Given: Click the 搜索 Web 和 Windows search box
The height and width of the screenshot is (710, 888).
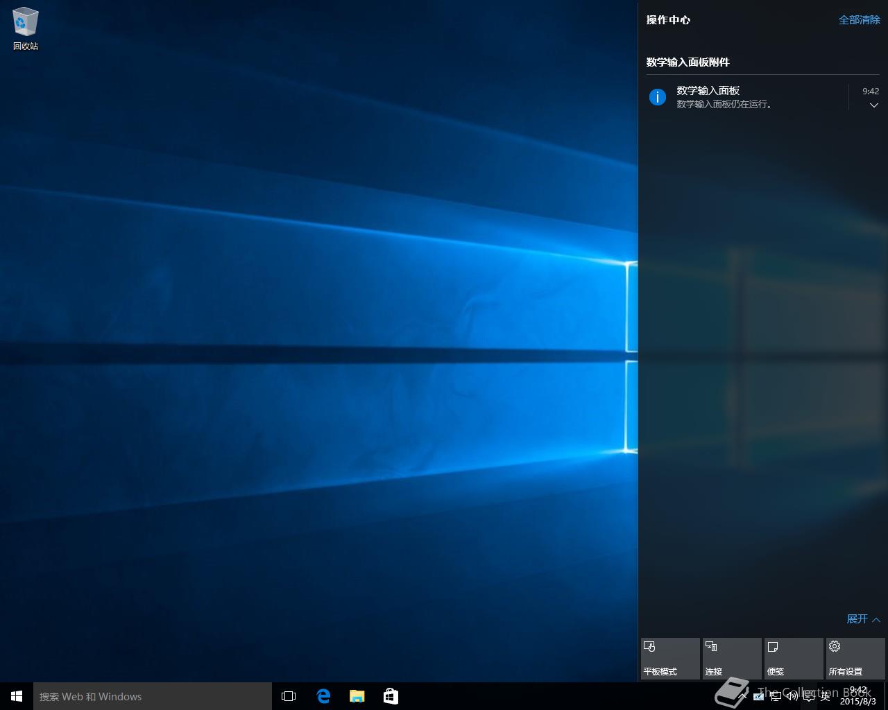Looking at the screenshot, I should coord(153,696).
